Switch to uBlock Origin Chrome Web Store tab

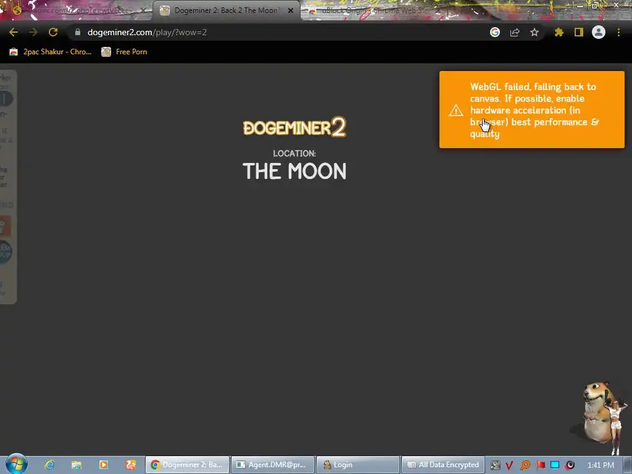pyautogui.click(x=373, y=11)
